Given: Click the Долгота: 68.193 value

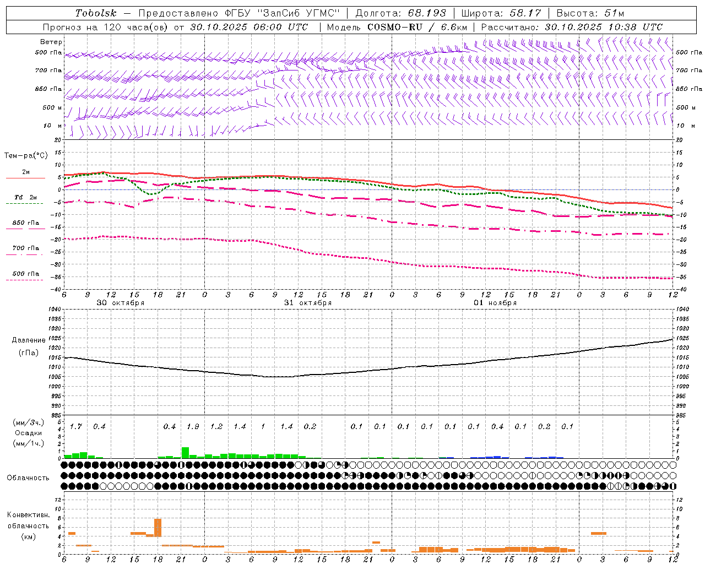Looking at the screenshot, I should click(401, 13).
